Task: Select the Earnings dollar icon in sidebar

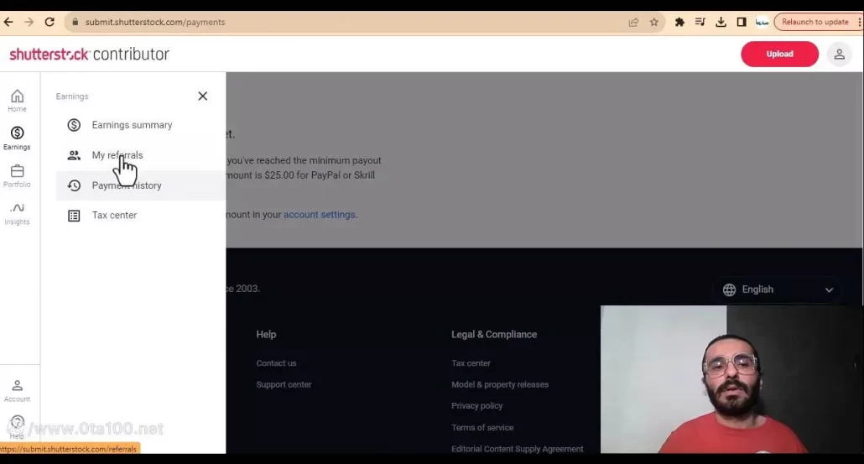Action: 17,138
